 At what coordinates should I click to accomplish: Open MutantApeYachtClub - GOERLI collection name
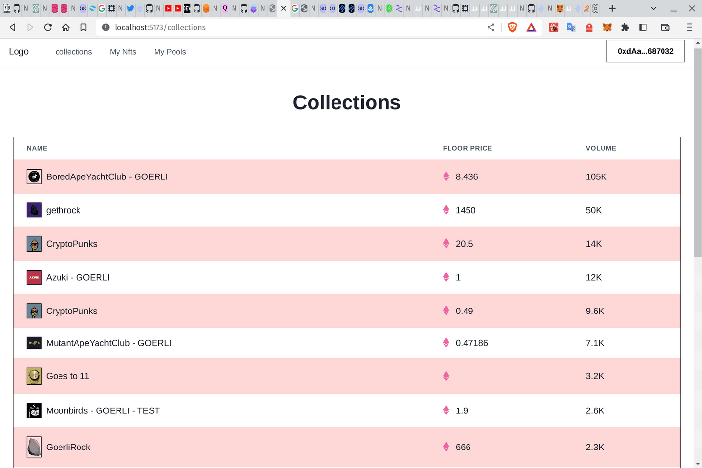tap(109, 343)
